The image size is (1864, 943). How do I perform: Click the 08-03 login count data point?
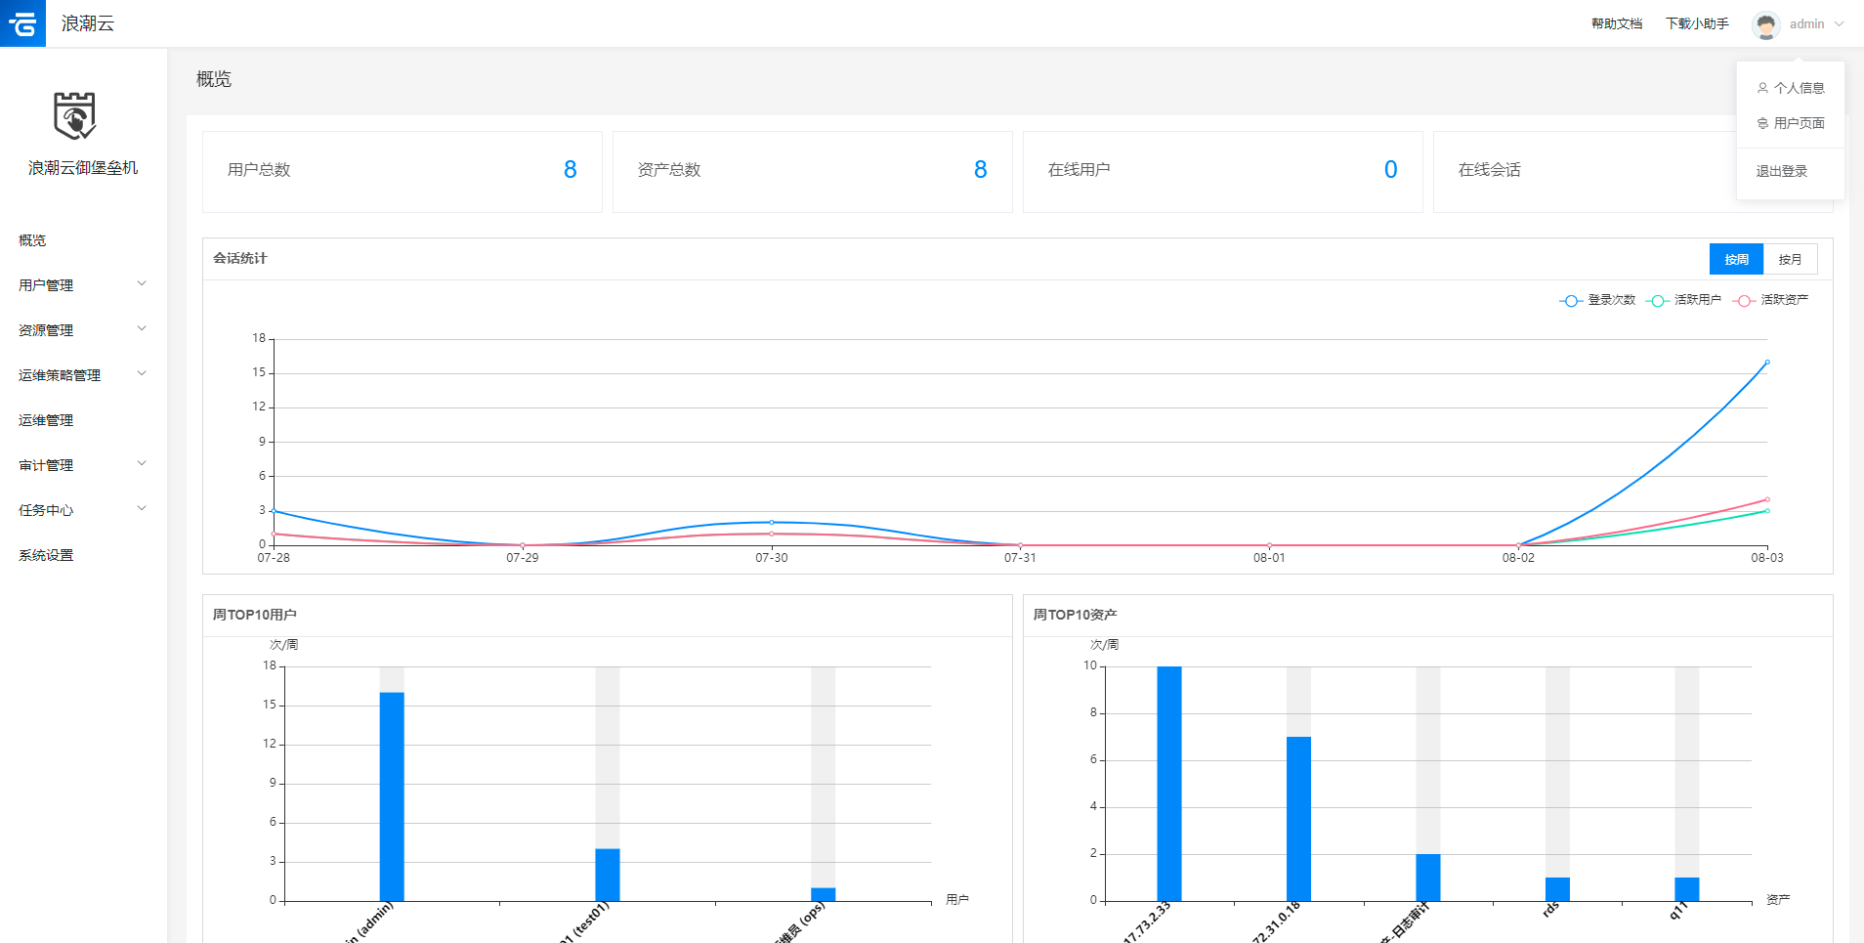tap(1766, 363)
